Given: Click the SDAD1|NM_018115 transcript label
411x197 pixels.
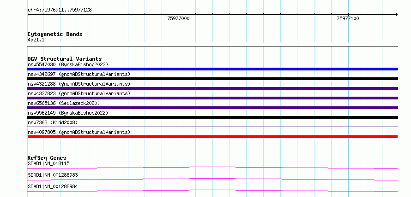Looking at the screenshot, I should coord(48,164).
